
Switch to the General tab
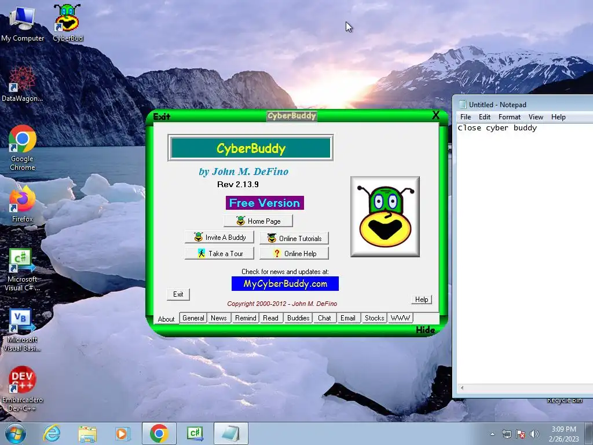(193, 318)
